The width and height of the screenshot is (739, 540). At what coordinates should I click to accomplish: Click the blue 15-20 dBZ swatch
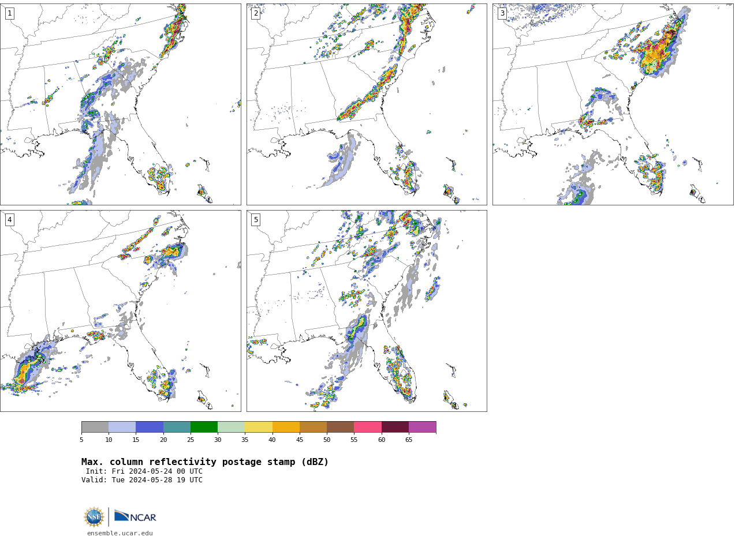coord(150,427)
